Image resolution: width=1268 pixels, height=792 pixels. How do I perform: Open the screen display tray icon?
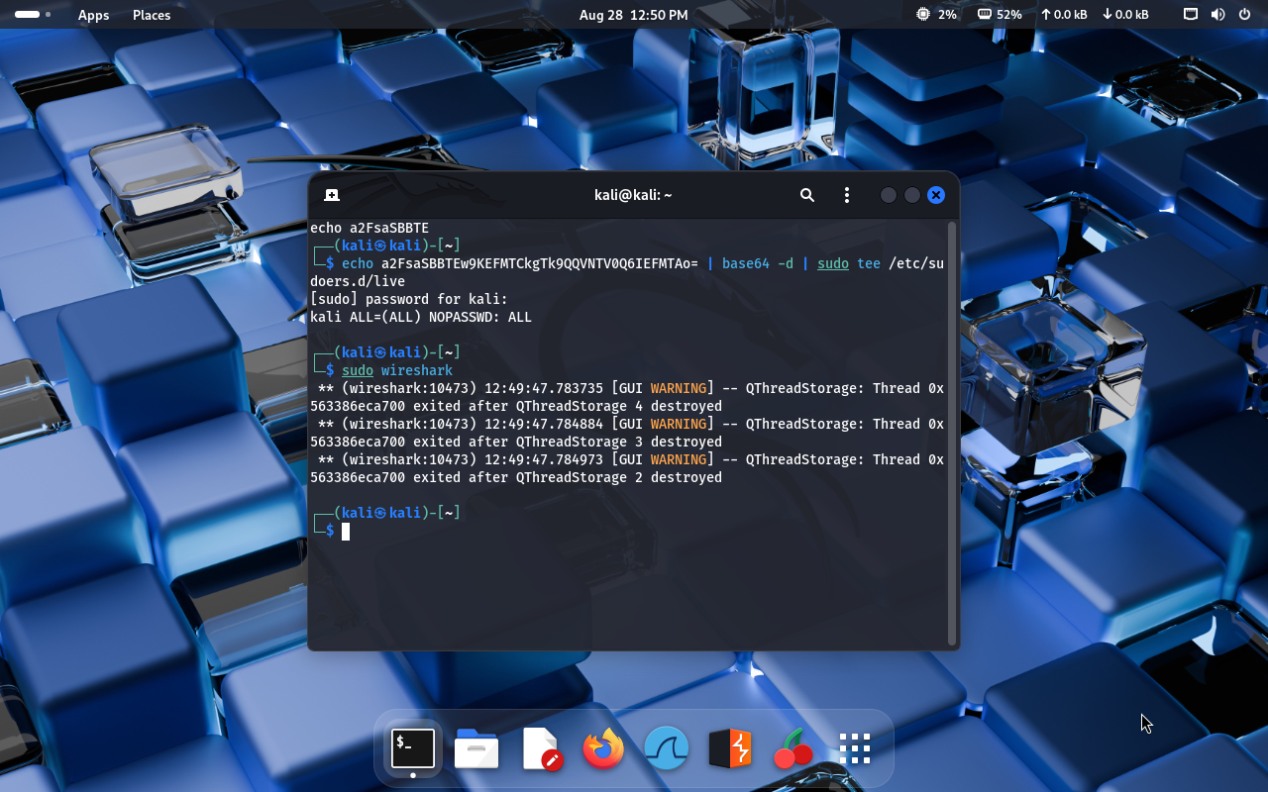[1191, 15]
